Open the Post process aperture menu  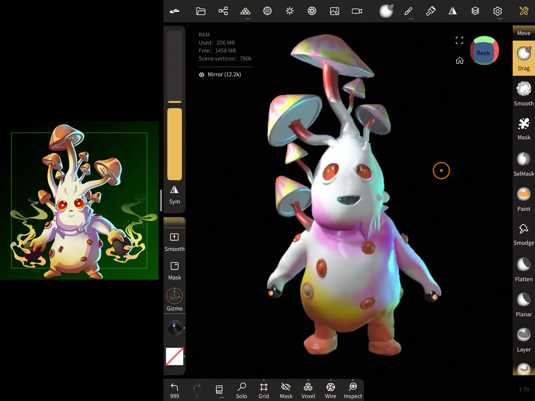312,11
